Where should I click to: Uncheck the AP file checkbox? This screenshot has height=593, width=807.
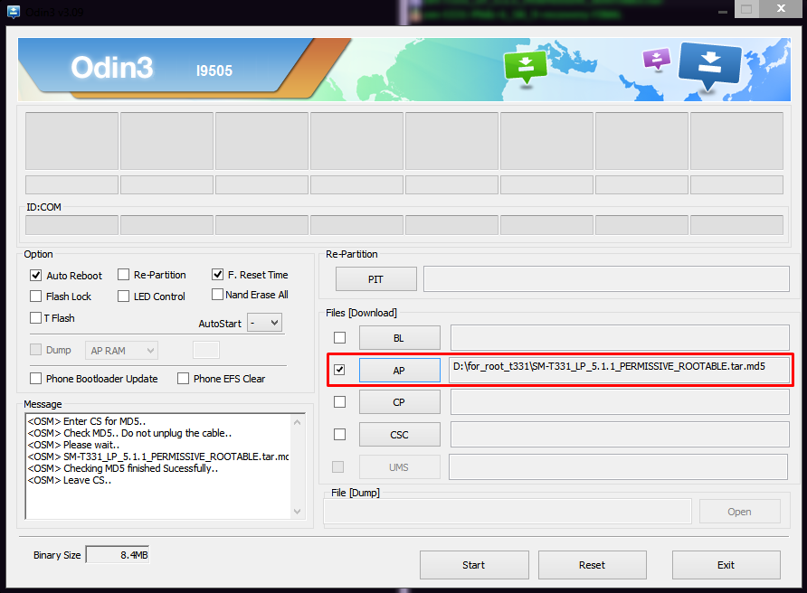[x=340, y=370]
